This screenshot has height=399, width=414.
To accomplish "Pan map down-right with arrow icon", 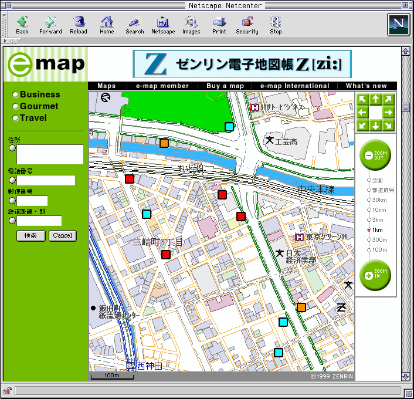I will pyautogui.click(x=388, y=125).
